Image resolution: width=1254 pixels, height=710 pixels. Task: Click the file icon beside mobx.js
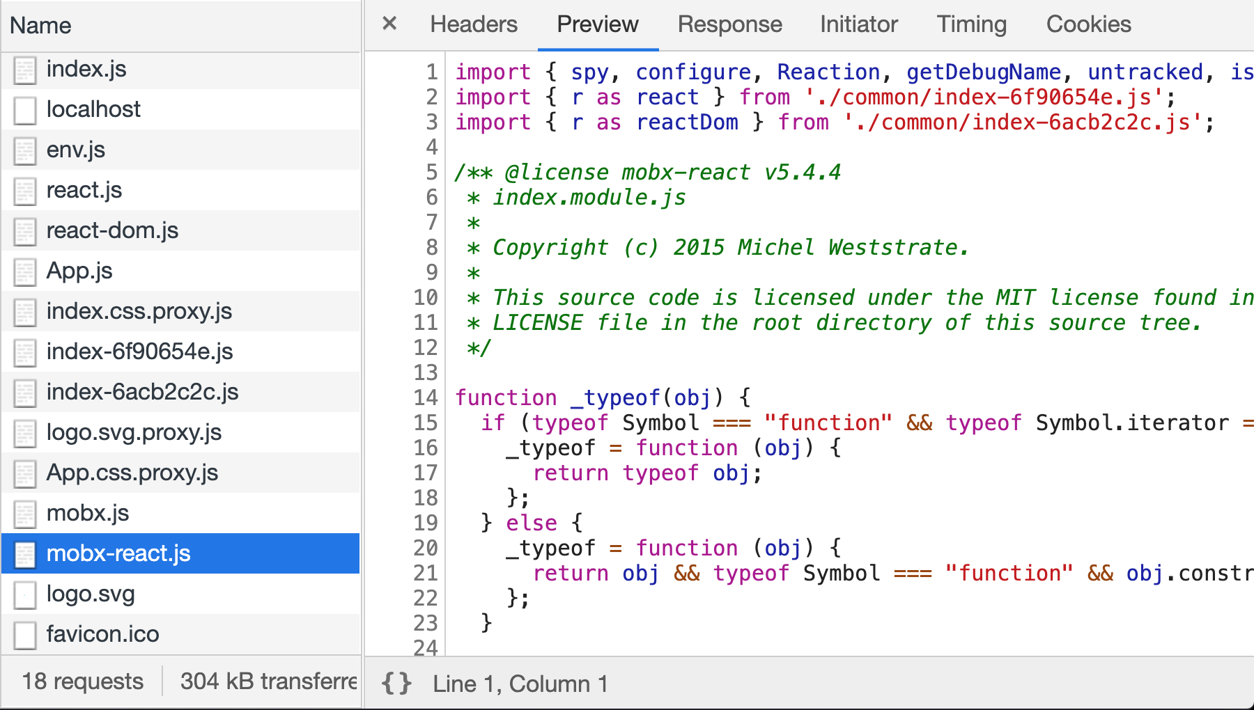25,514
